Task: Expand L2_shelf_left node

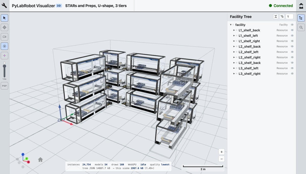Action: [x=234, y=52]
